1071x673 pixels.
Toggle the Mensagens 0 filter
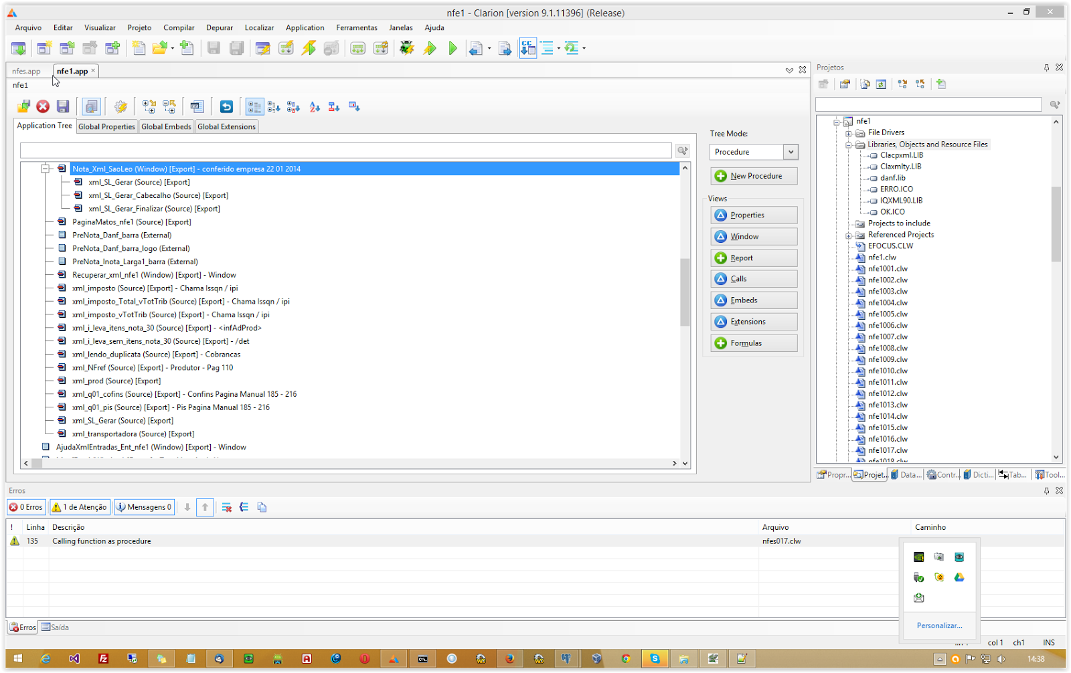click(144, 506)
